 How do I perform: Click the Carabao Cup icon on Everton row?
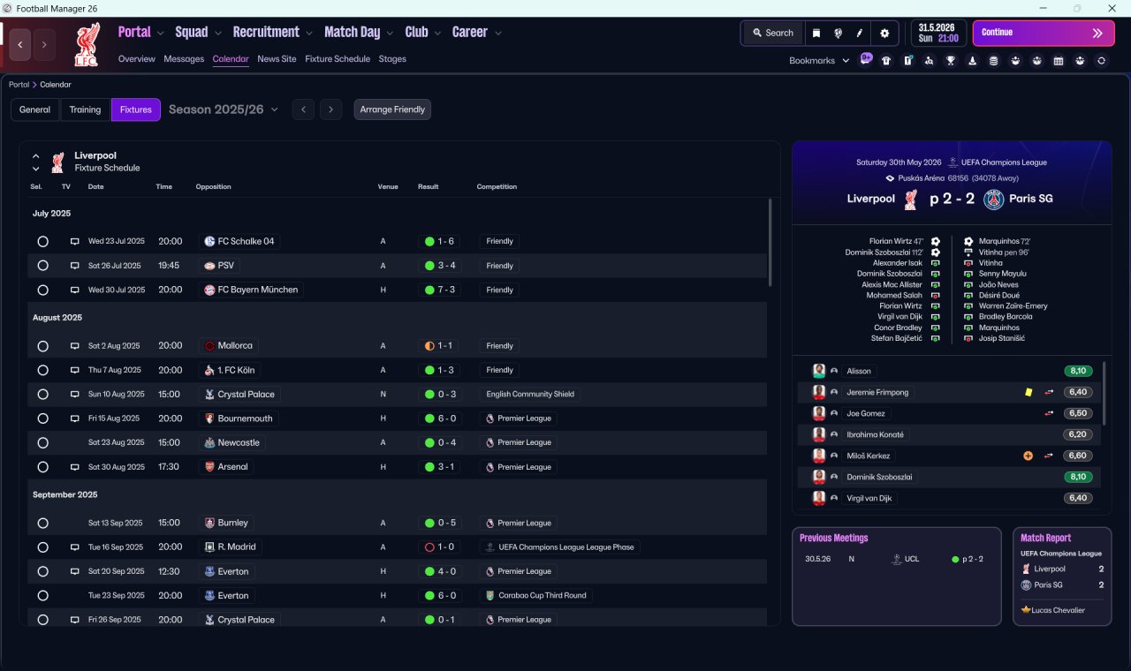(x=490, y=596)
